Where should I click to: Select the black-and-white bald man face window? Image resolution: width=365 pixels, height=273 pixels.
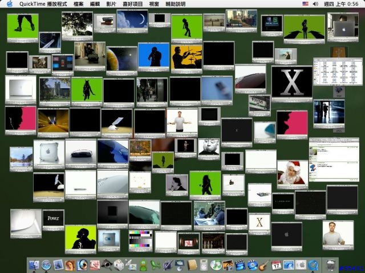209,149
